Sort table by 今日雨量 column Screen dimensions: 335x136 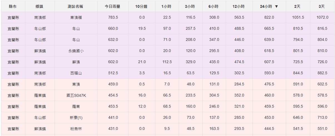pyautogui.click(x=113, y=6)
